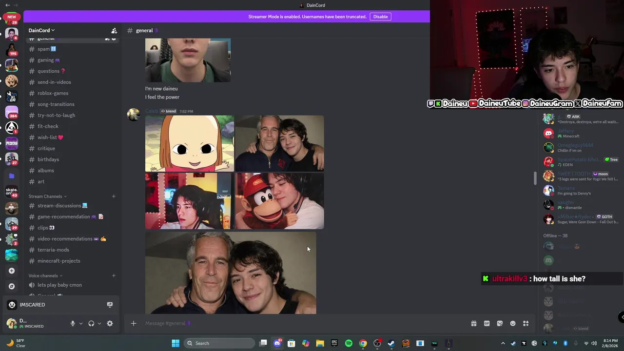Open the clips channel
Screen dimensions: 624x351
point(72,228)
